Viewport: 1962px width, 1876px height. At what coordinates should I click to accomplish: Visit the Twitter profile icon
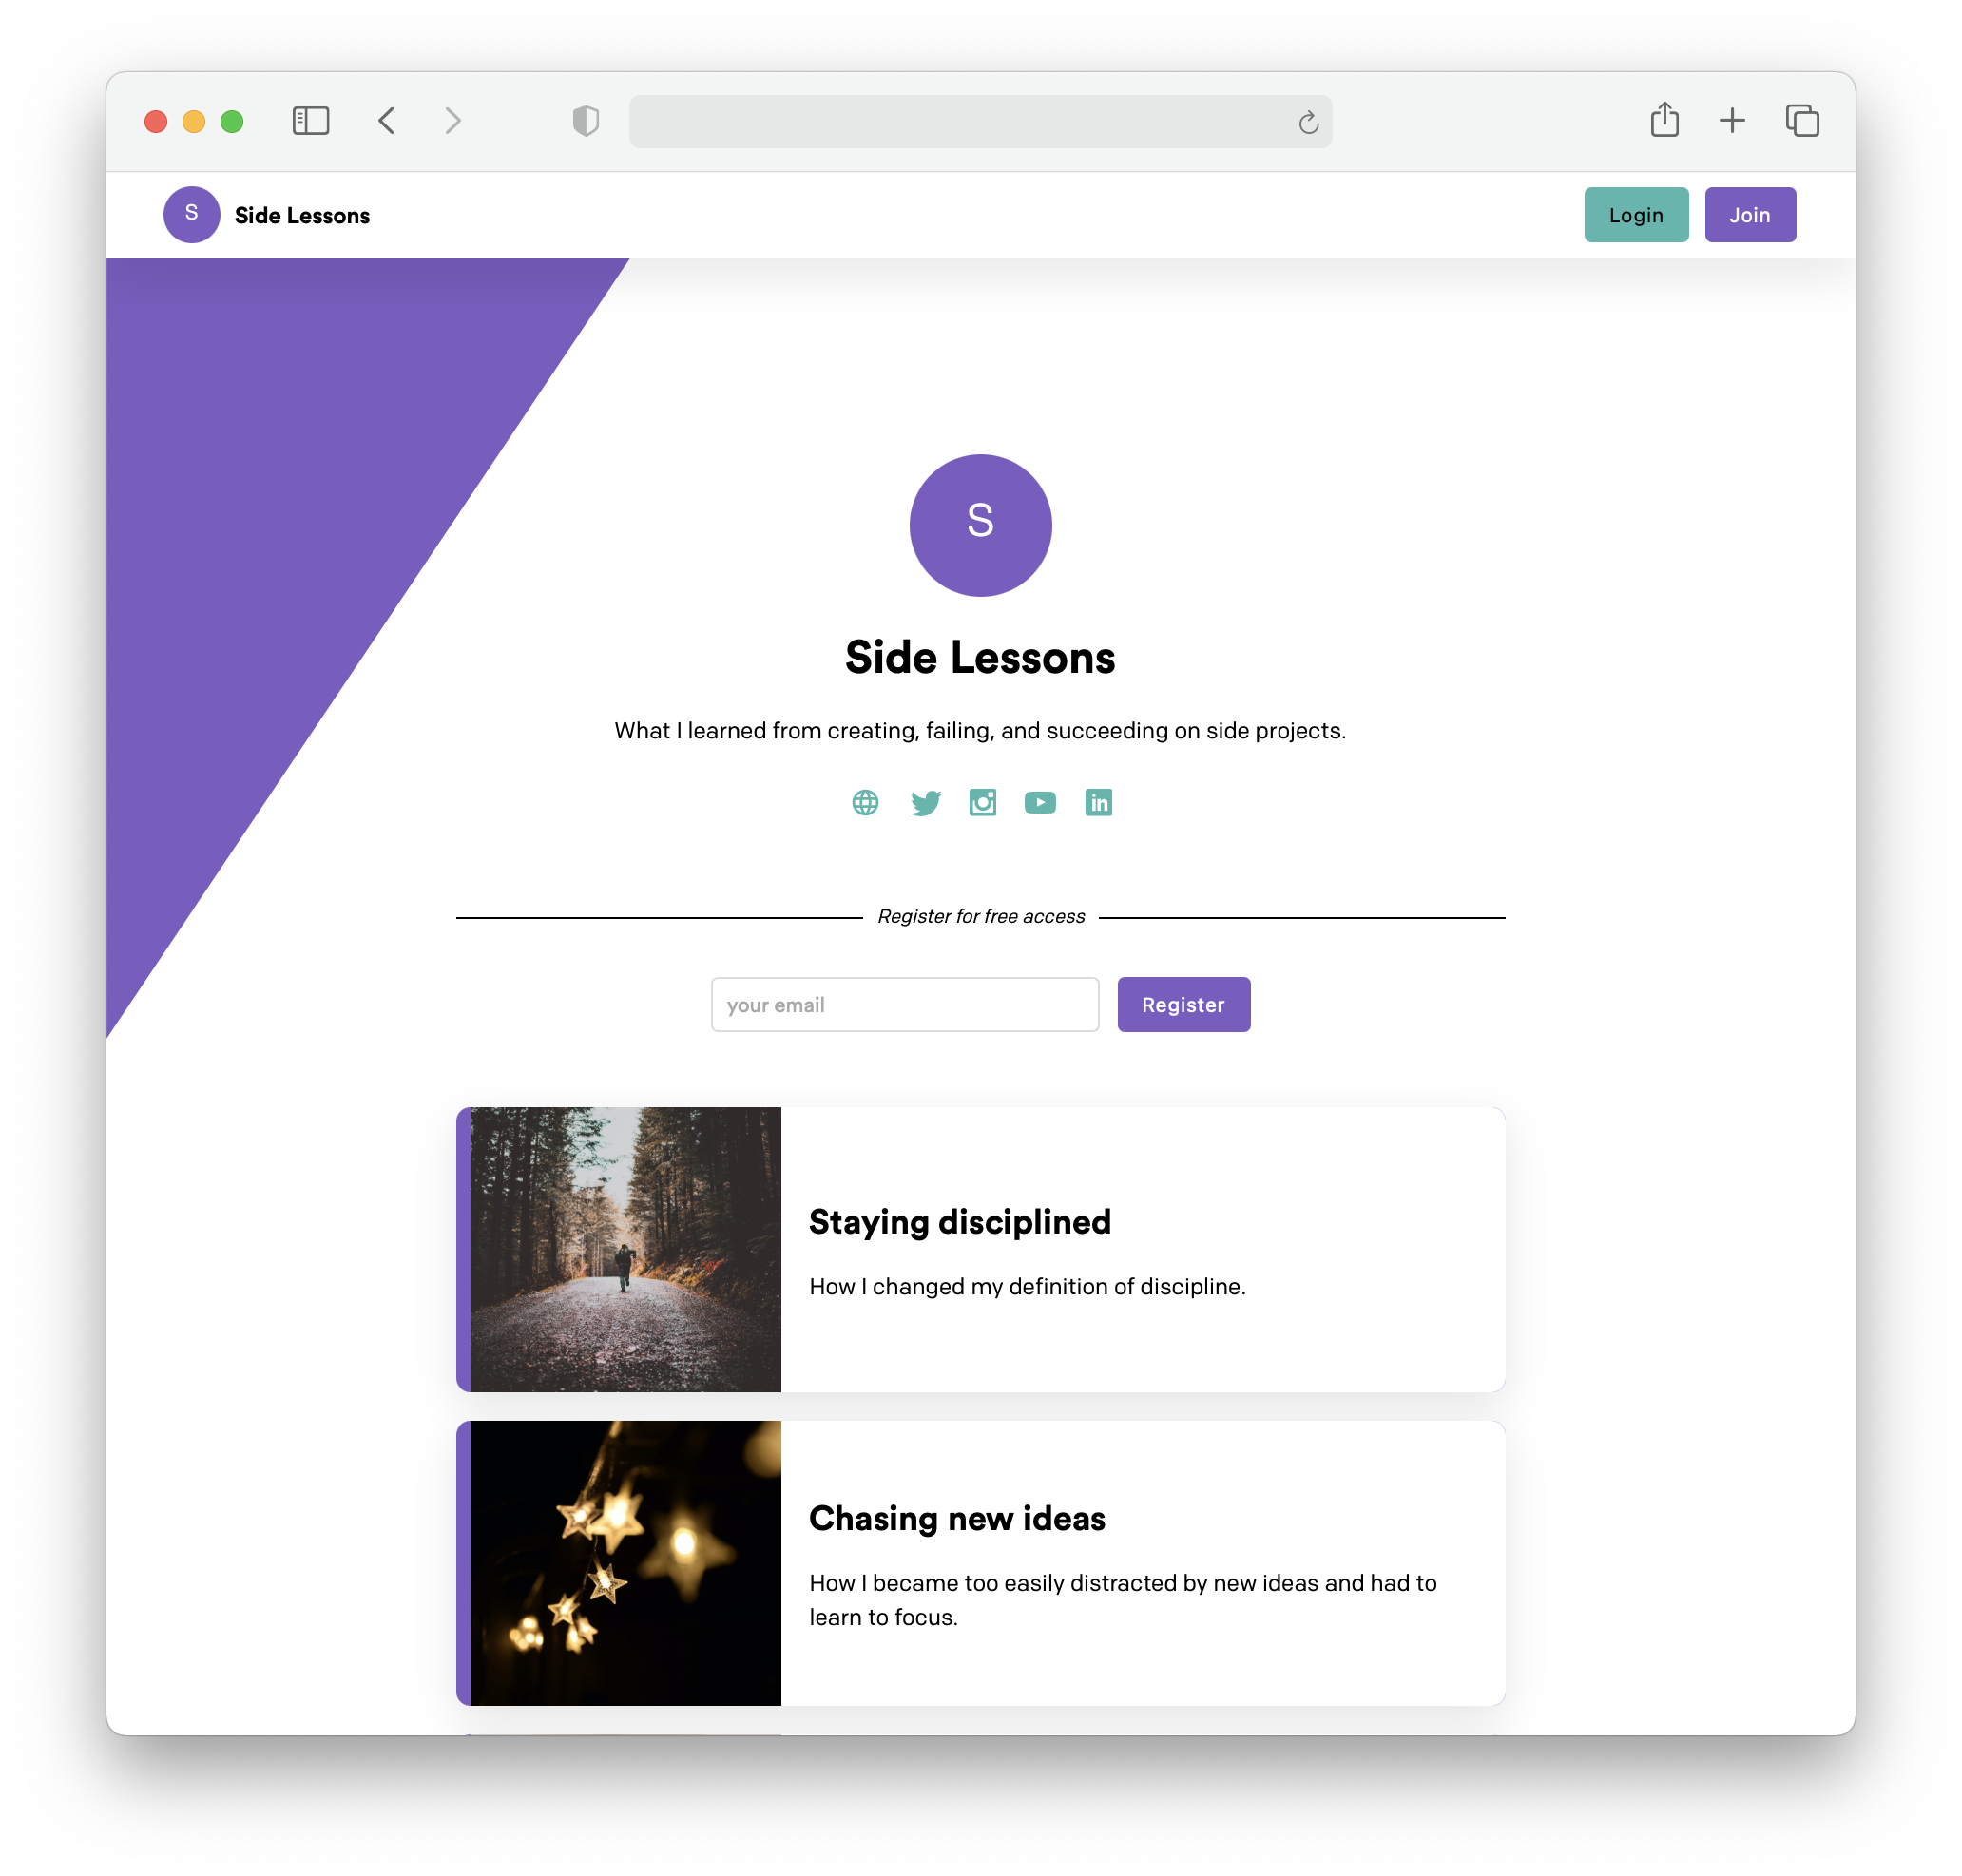pyautogui.click(x=925, y=802)
